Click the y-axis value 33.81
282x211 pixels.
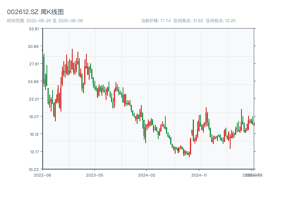click(34, 29)
